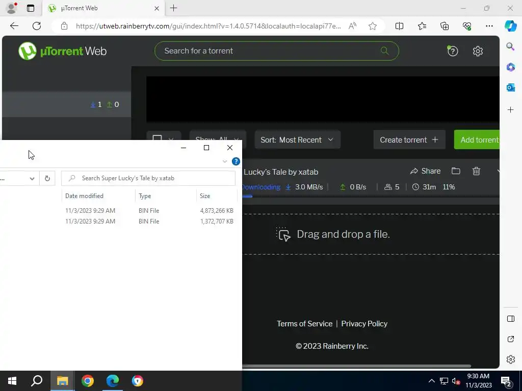Open Edge Settings and more menu
This screenshot has height=391, width=522.
point(489,26)
